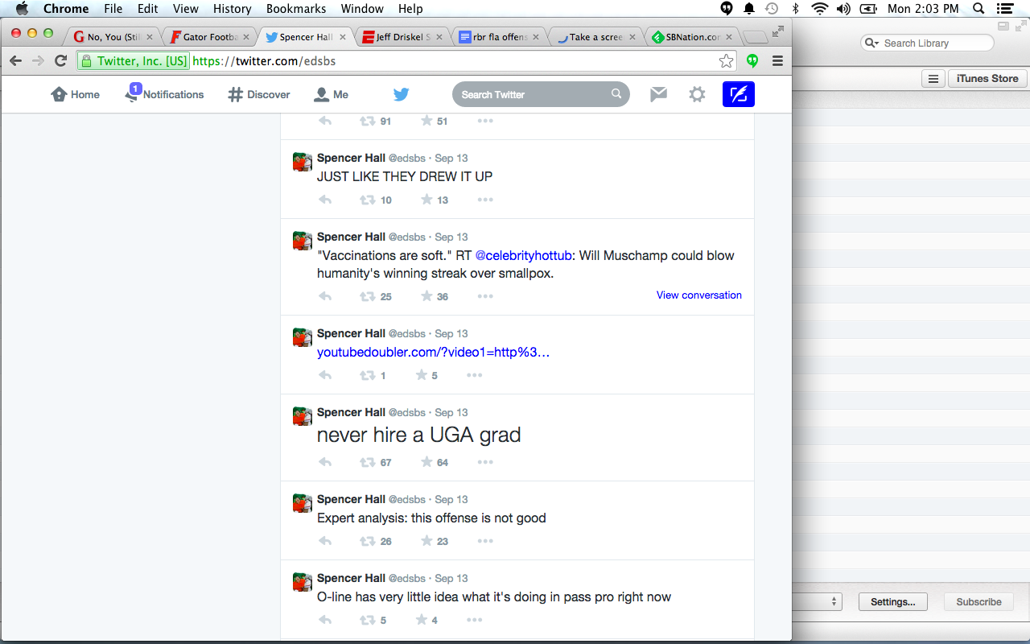Retweet the youtubedoubler link tweet
The height and width of the screenshot is (644, 1030).
pos(367,375)
